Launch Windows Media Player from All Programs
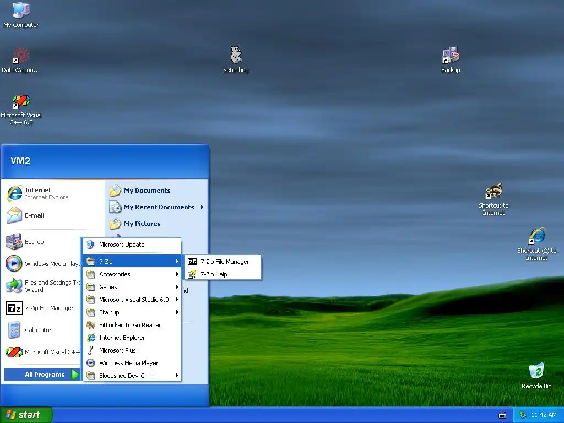This screenshot has width=564, height=423. [132, 362]
